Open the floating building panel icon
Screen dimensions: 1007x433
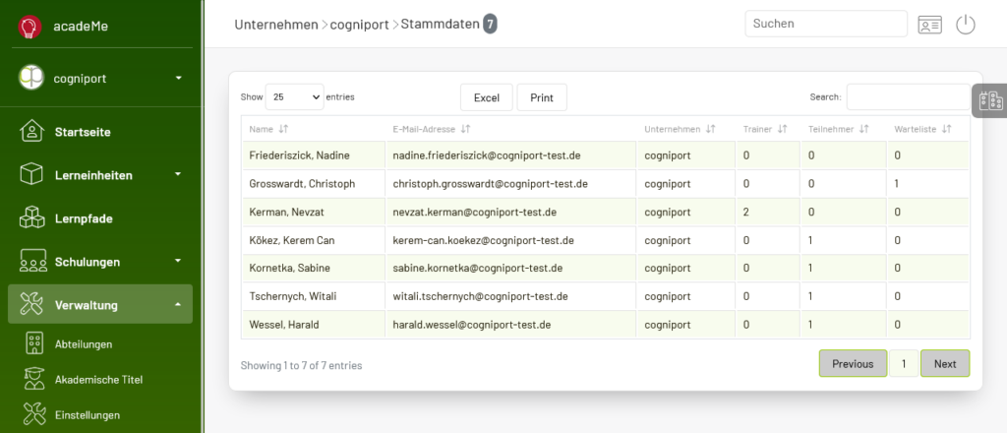click(990, 100)
